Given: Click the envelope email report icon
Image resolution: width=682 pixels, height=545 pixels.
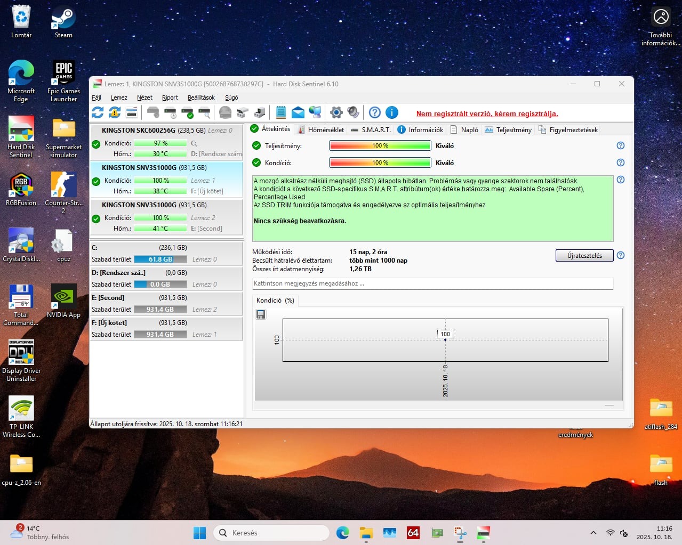Looking at the screenshot, I should tap(298, 112).
